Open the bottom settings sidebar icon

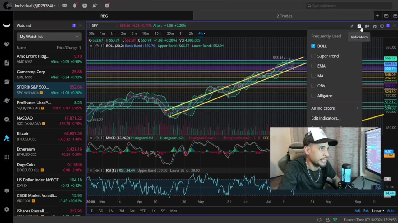[7, 209]
